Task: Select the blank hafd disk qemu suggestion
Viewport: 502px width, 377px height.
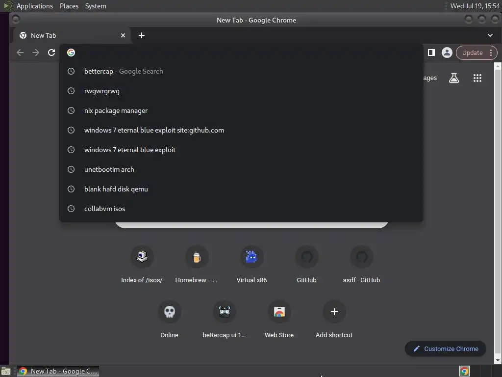Action: point(241,189)
